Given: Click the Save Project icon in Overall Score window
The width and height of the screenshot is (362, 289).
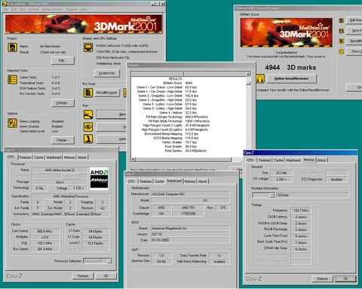Looking at the screenshot, I should tap(341, 31).
